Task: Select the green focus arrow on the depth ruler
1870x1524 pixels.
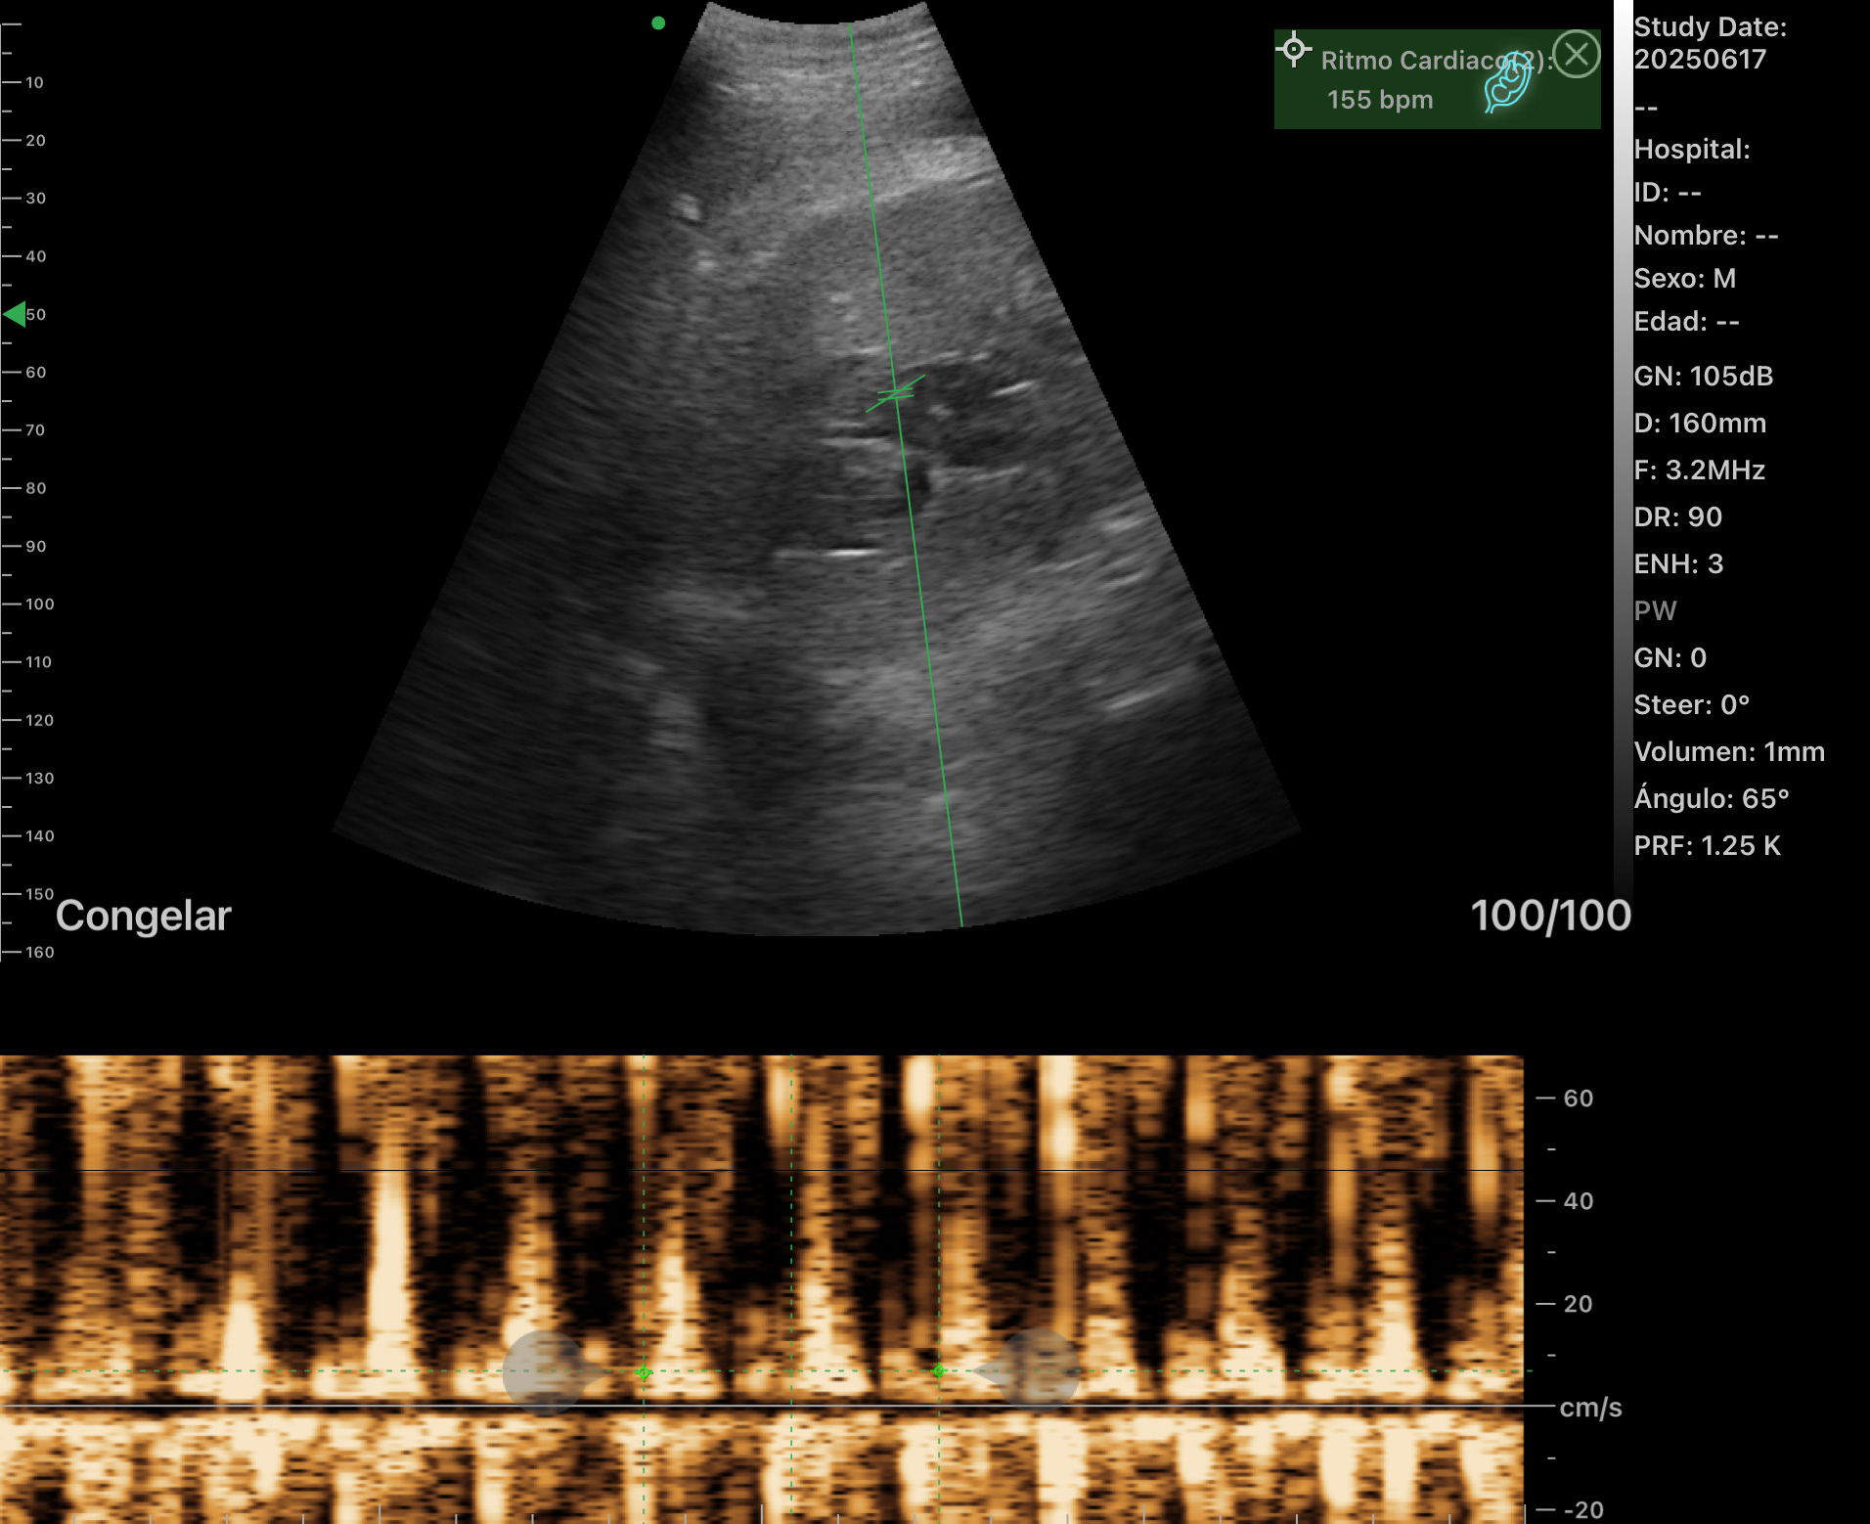Action: (x=15, y=314)
